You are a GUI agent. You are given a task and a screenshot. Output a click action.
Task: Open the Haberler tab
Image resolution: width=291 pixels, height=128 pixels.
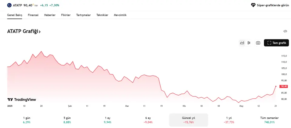coord(50,15)
